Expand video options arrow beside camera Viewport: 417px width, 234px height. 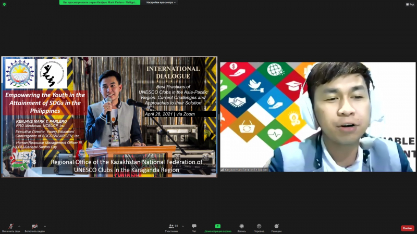pyautogui.click(x=45, y=225)
